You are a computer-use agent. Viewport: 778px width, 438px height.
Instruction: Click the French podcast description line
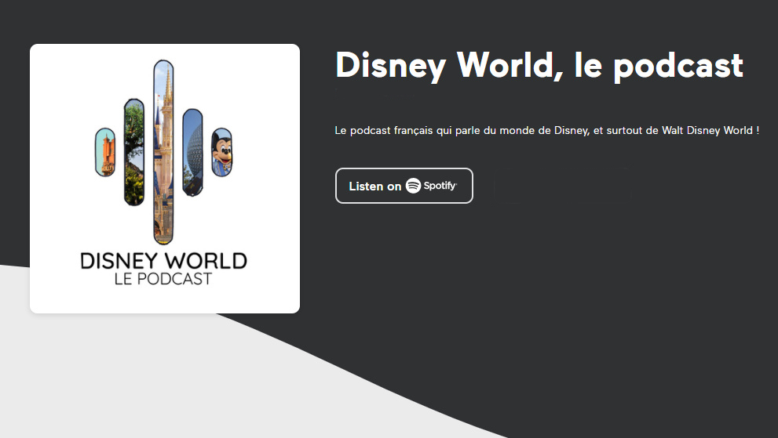pyautogui.click(x=546, y=130)
